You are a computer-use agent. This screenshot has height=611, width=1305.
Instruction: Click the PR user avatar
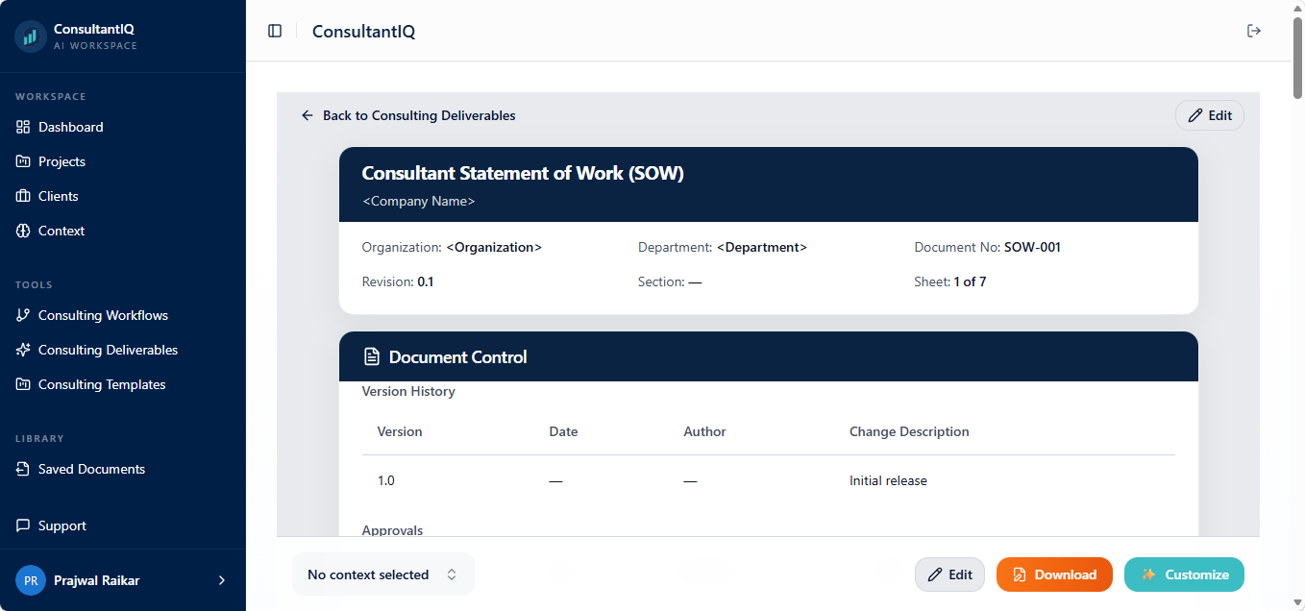[x=31, y=580]
